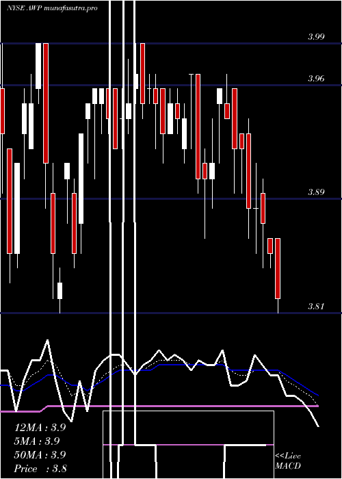Image resolution: width=342 pixels, height=479 pixels.
Task: Click the NYSE AWP munafasutra.pro title text
Action: click(x=52, y=8)
